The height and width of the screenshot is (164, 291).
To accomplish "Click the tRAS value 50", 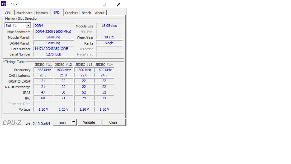I will tap(64, 92).
